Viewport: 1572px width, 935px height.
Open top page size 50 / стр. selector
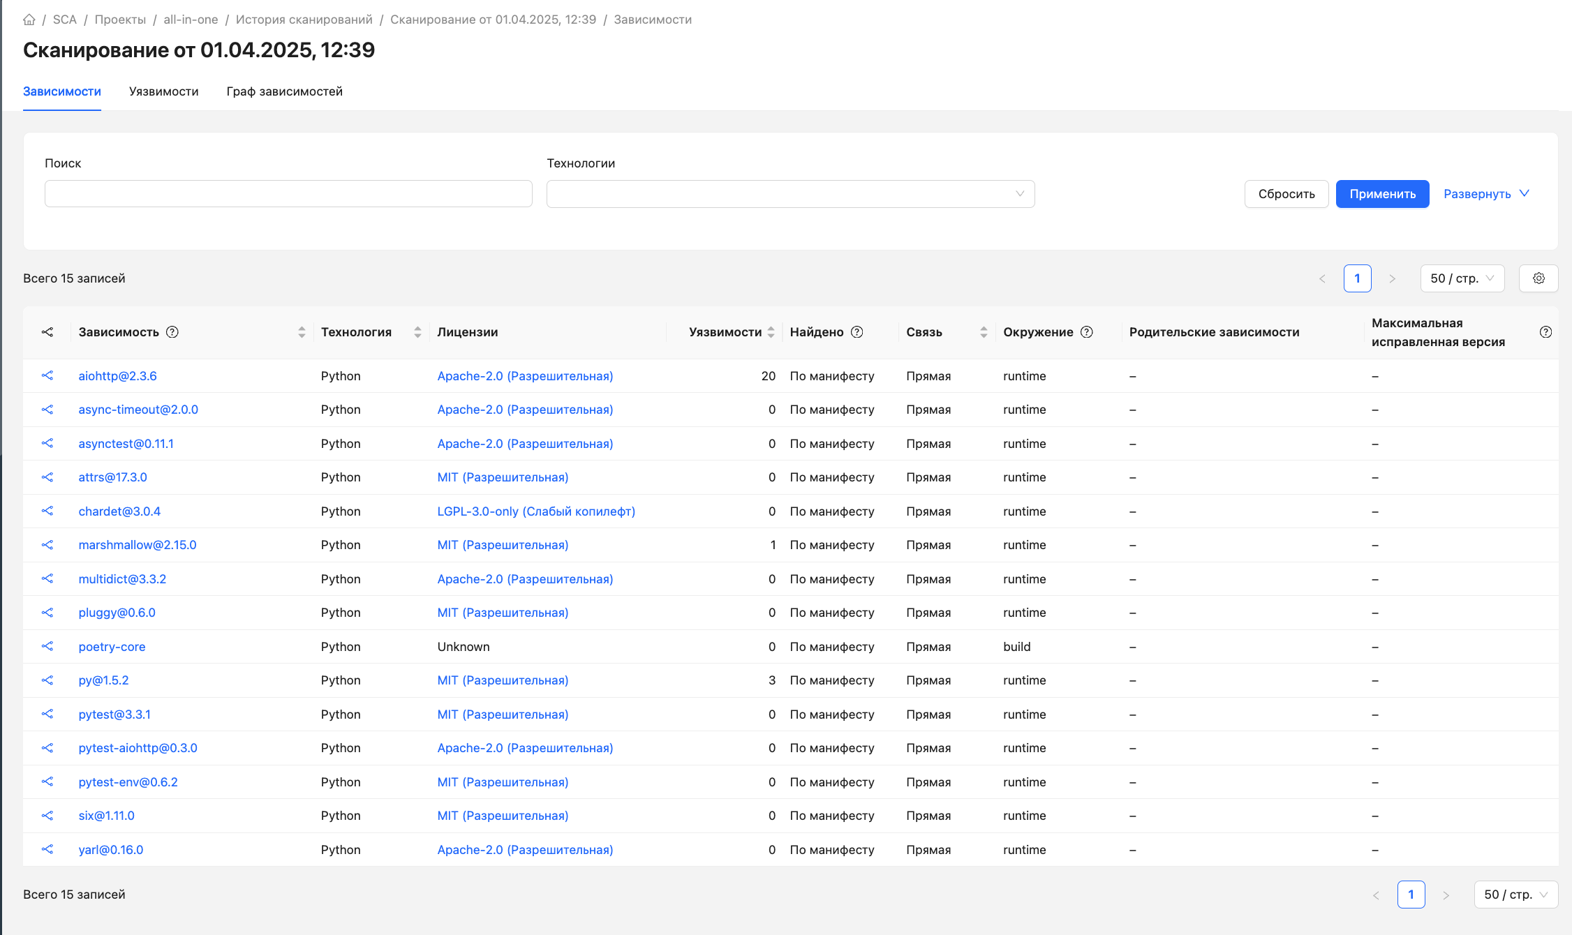pos(1462,278)
